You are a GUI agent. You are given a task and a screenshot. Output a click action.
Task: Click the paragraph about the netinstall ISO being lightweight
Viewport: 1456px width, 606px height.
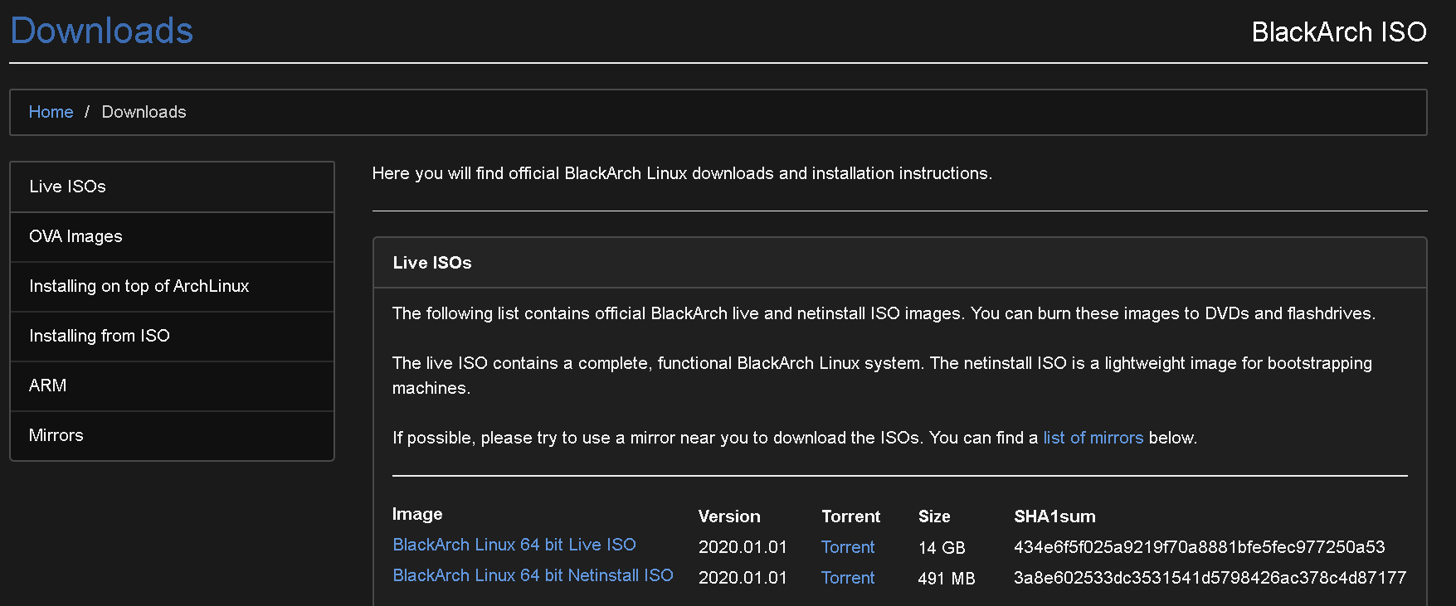coord(882,376)
